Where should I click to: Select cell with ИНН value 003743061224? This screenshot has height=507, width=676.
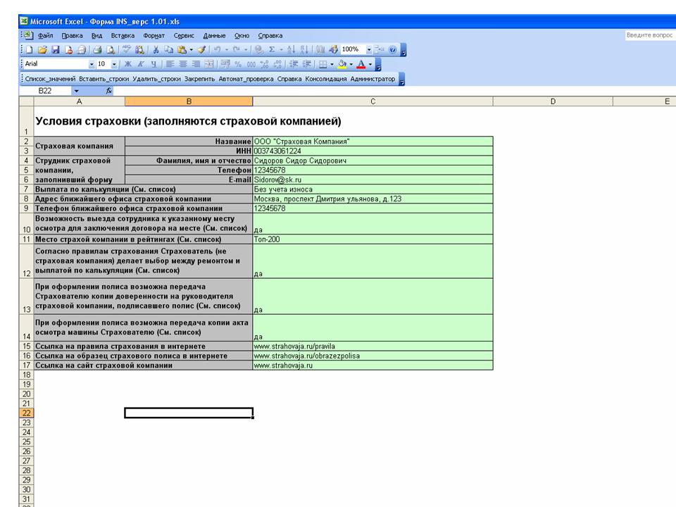tap(373, 151)
